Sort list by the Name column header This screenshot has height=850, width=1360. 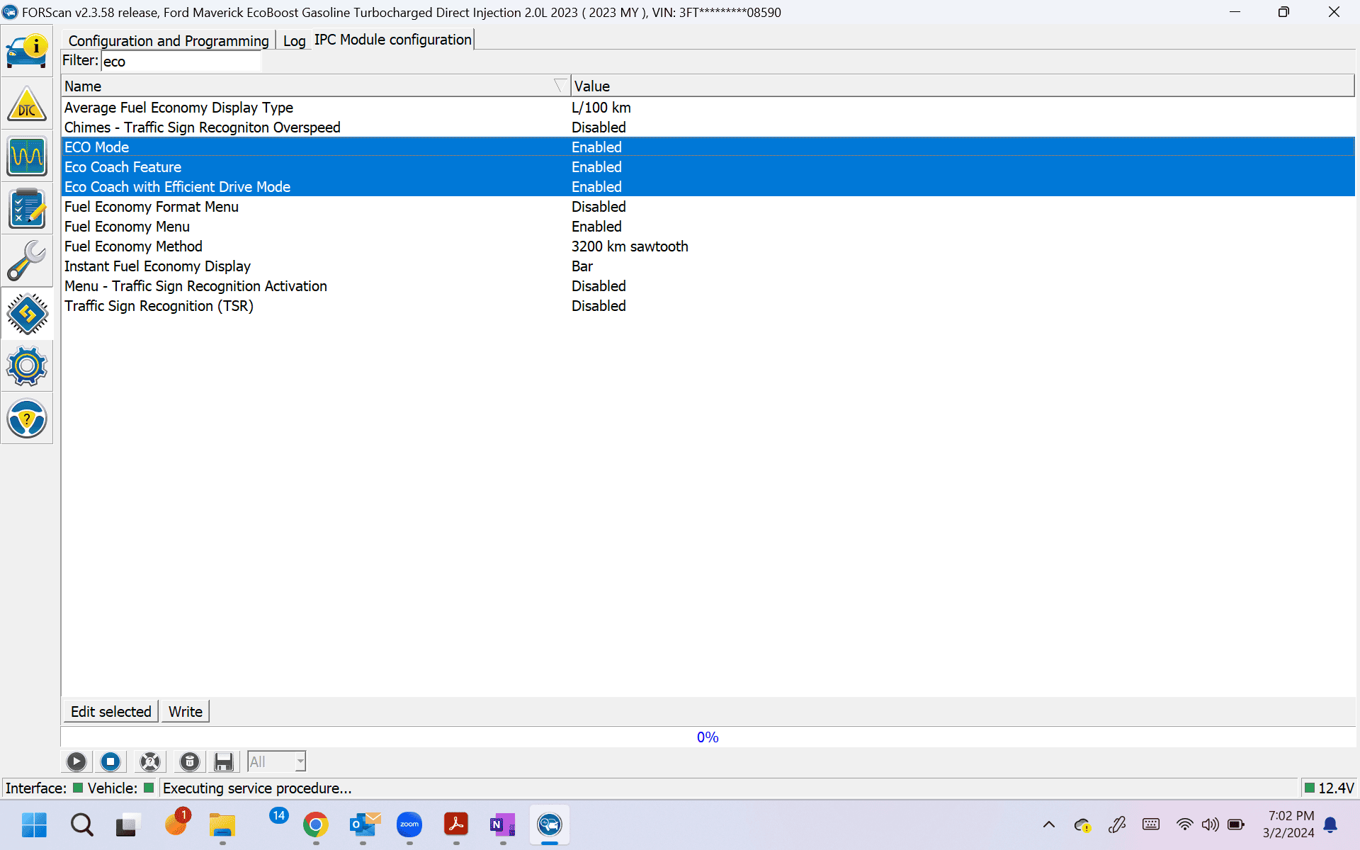[316, 86]
